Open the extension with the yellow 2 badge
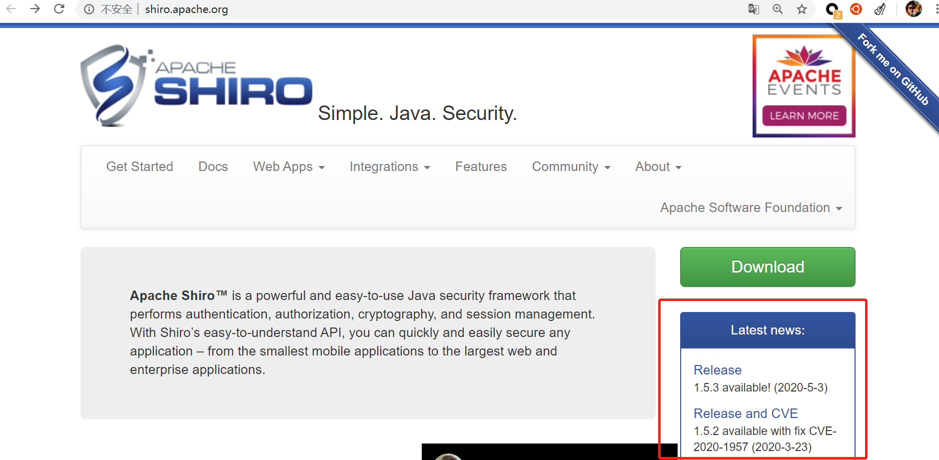This screenshot has width=939, height=460. coord(833,10)
